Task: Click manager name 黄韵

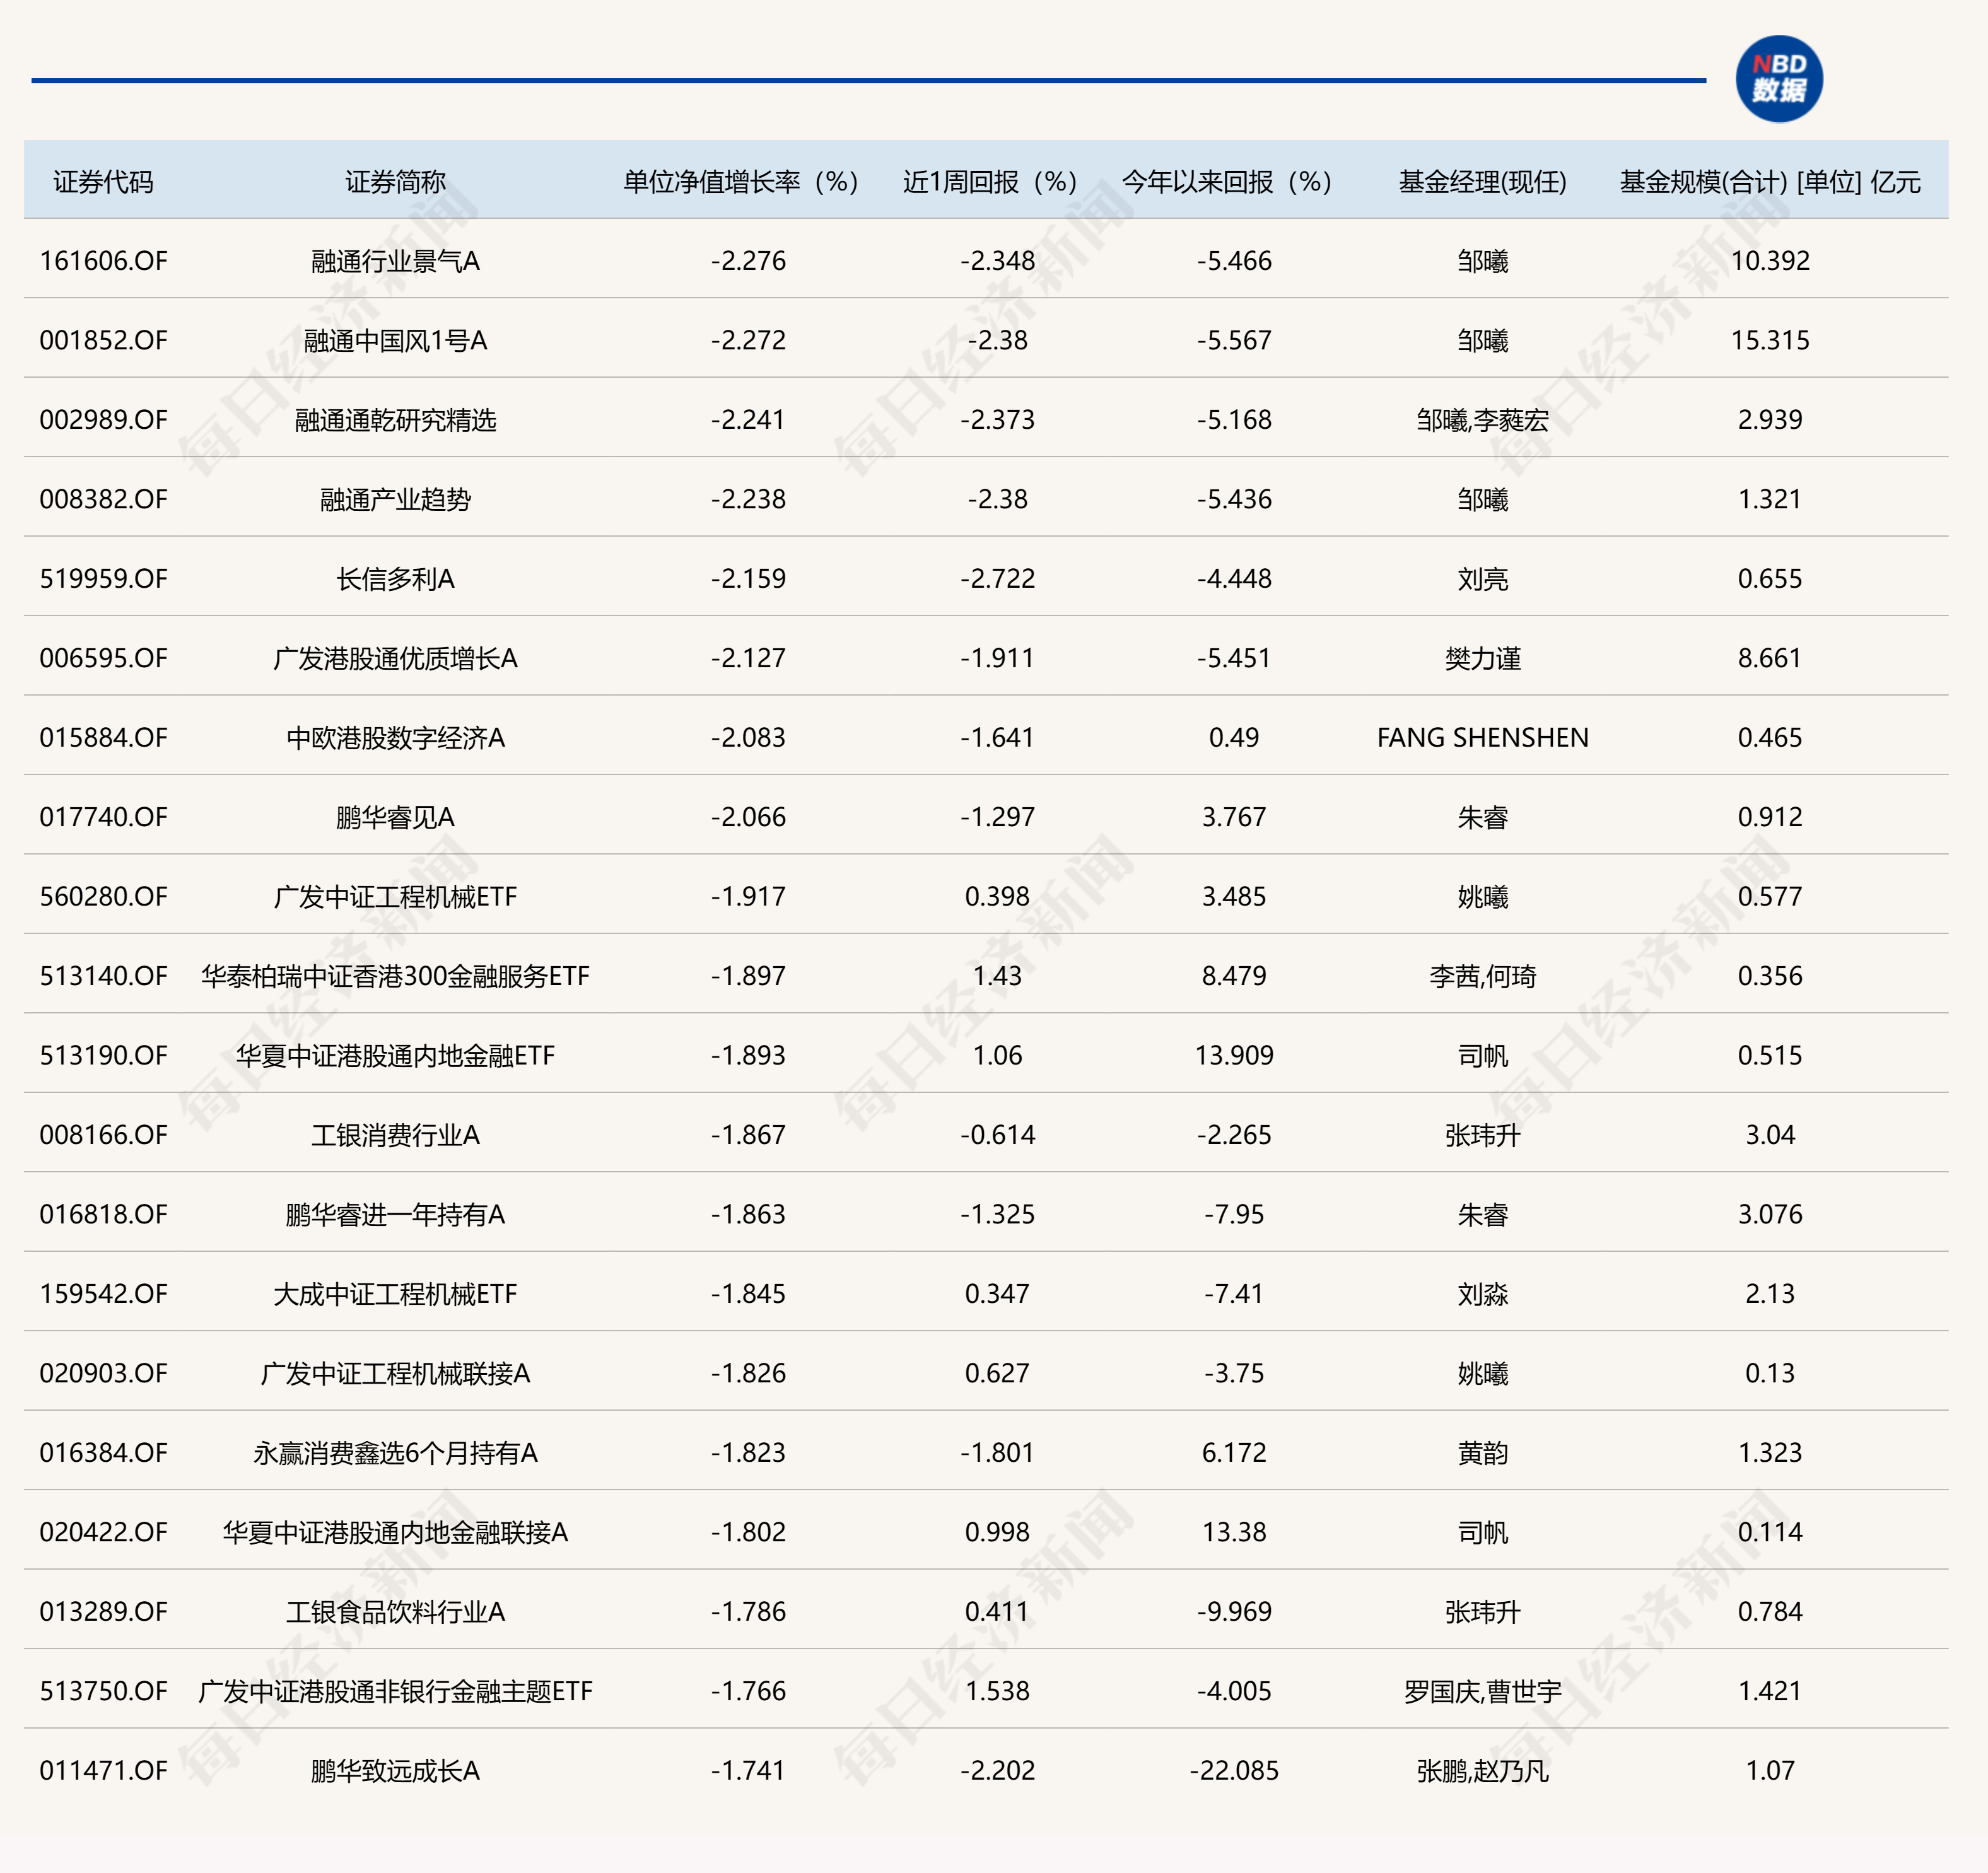Action: (1482, 1453)
